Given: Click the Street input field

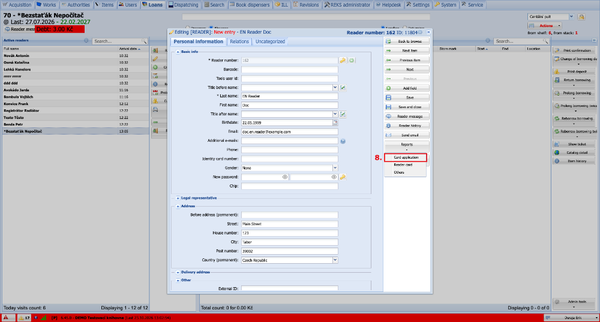Looking at the screenshot, I should coord(290,224).
